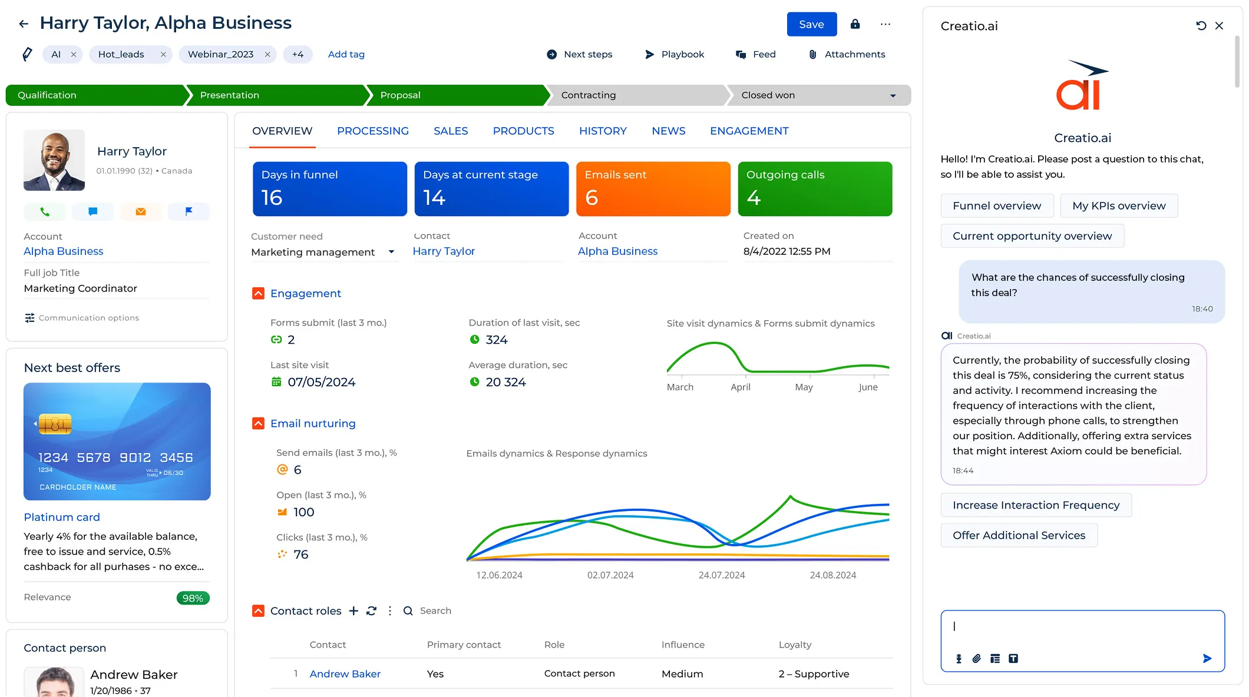Start voice input with the microphone icon
Screen dimensions: 1249x697
click(958, 659)
